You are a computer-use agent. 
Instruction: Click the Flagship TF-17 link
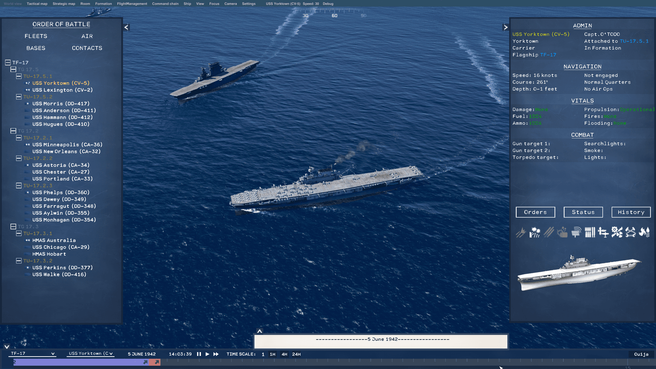point(548,55)
